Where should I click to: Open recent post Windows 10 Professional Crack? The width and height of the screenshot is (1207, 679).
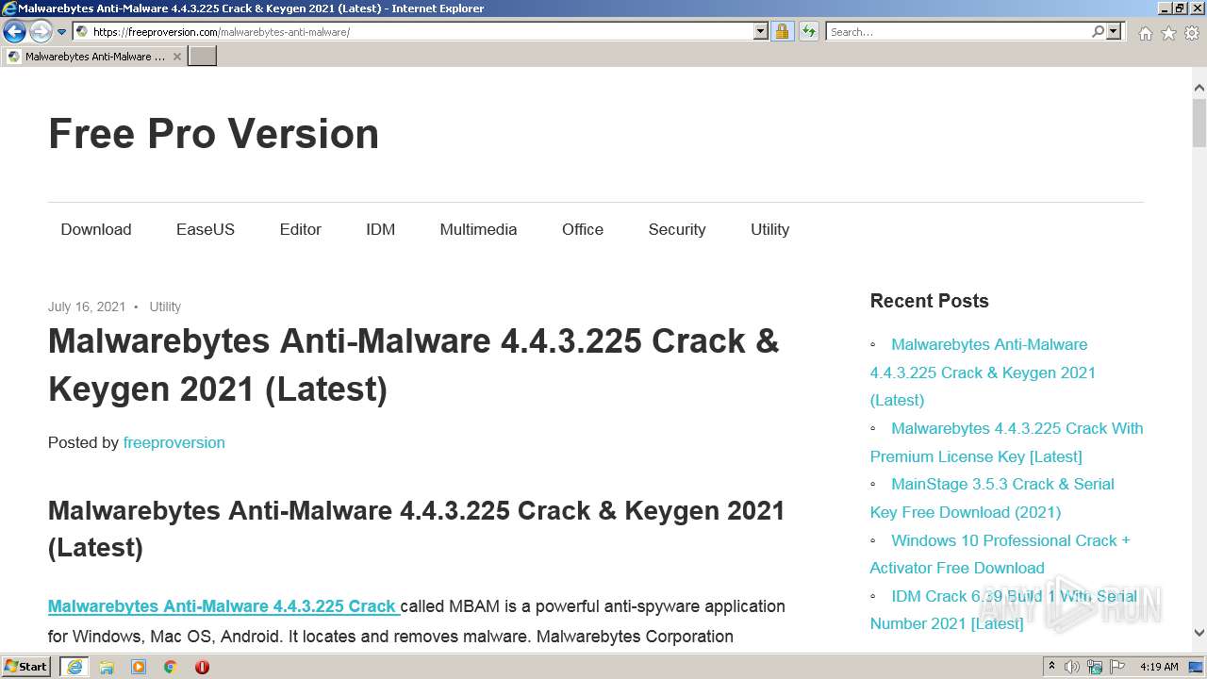(x=1000, y=554)
